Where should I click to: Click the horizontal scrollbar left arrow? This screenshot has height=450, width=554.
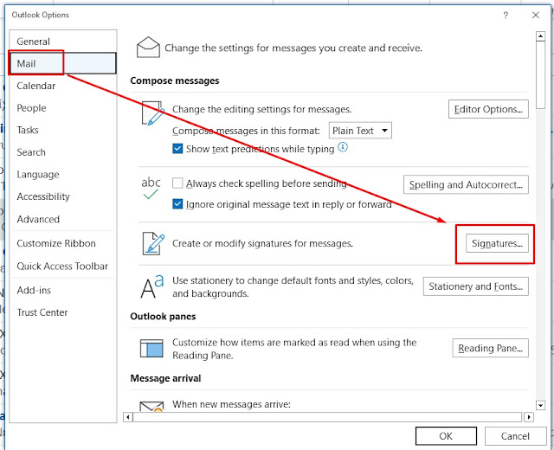coord(128,417)
